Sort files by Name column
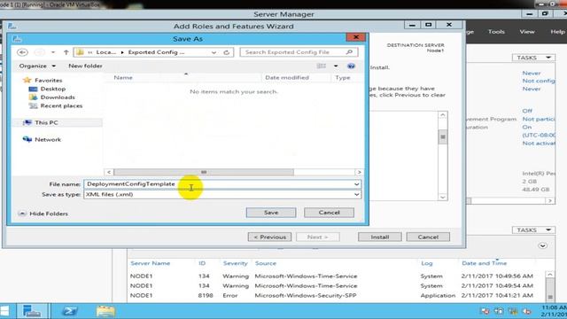This screenshot has width=567, height=319. click(123, 77)
